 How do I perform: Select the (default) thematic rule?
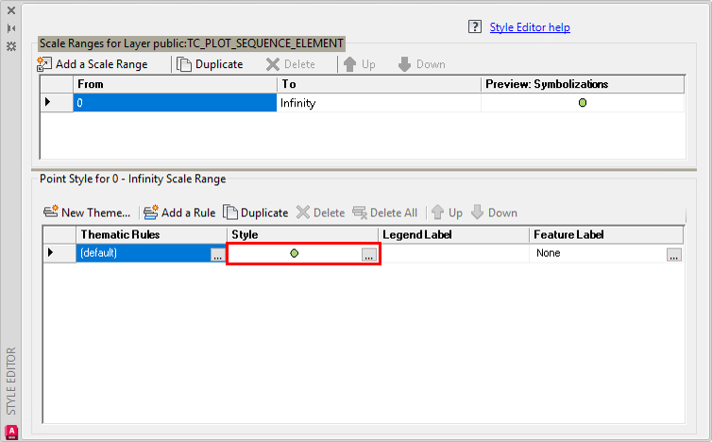[144, 253]
